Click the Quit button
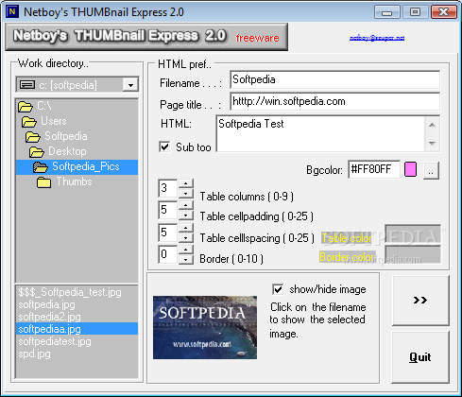462x397 pixels. pyautogui.click(x=420, y=357)
